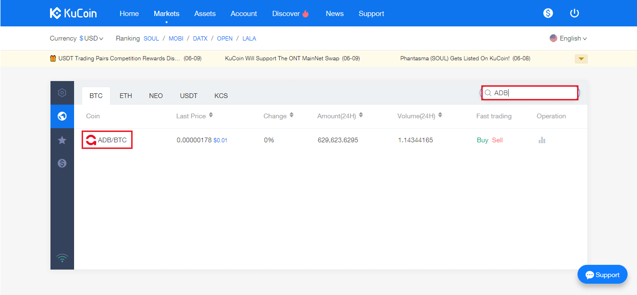Click the 629,623.6295 amount value
Image resolution: width=637 pixels, height=295 pixels.
338,140
